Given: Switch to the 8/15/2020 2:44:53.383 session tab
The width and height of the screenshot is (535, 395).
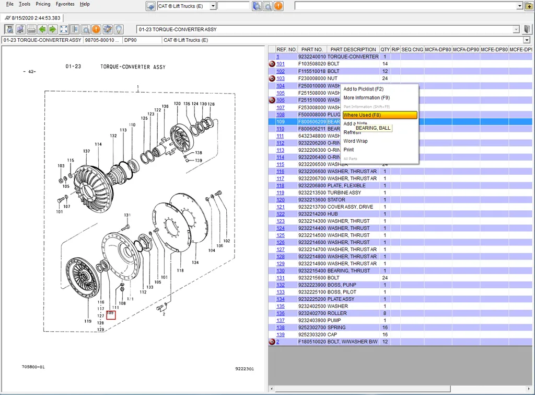Looking at the screenshot, I should 33,18.
